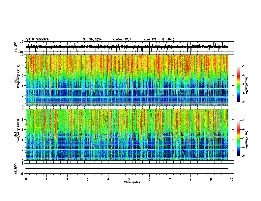Image resolution: width=261 pixels, height=201 pixels.
Task: Click inside the ch.2 spectrogram panel
Action: click(127, 135)
